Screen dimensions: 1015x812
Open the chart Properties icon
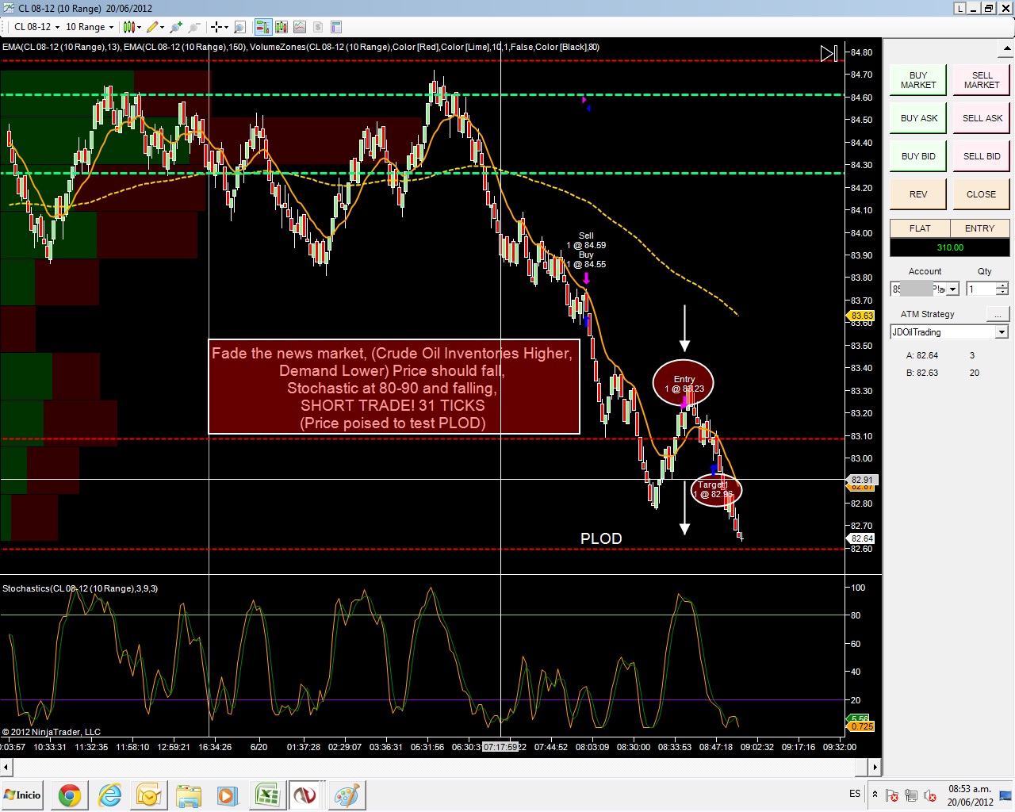336,27
